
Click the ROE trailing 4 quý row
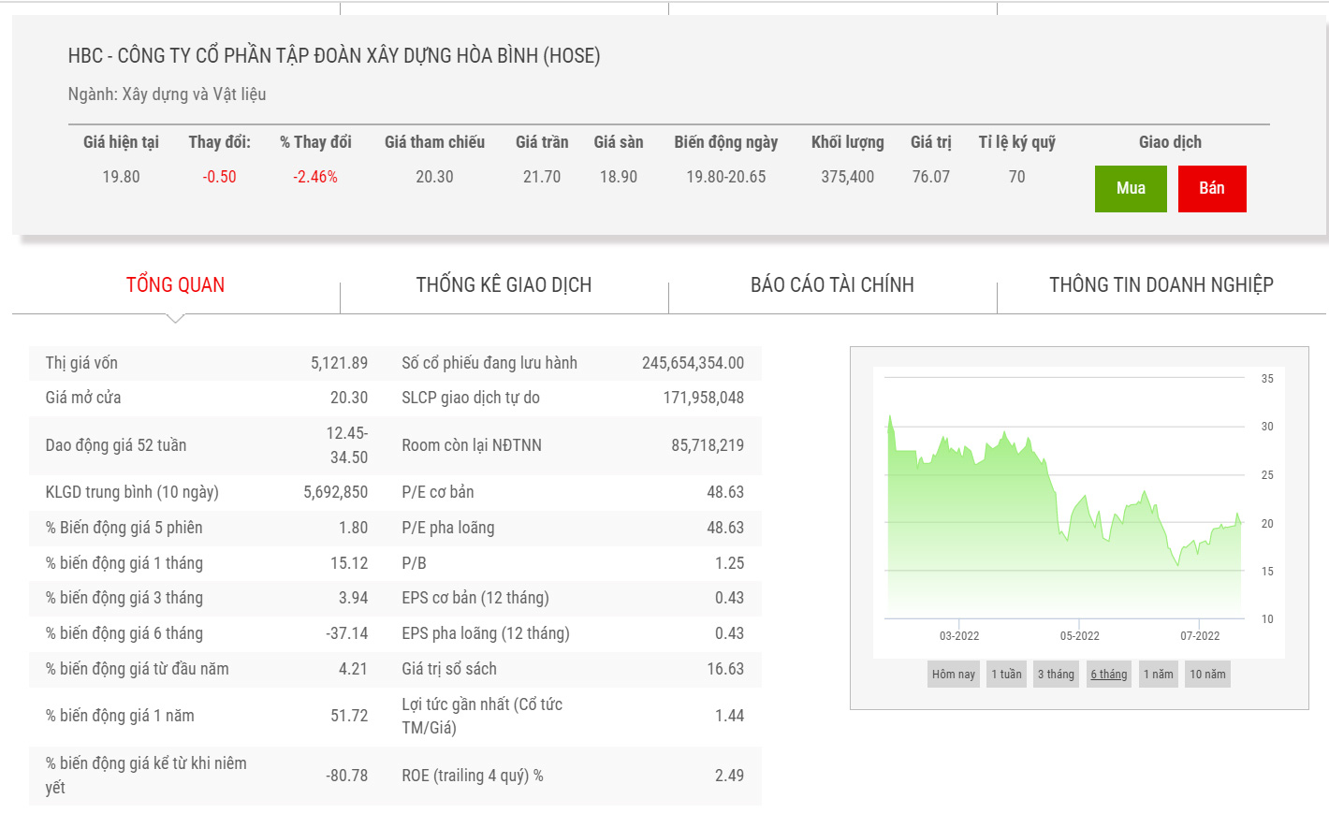572,776
